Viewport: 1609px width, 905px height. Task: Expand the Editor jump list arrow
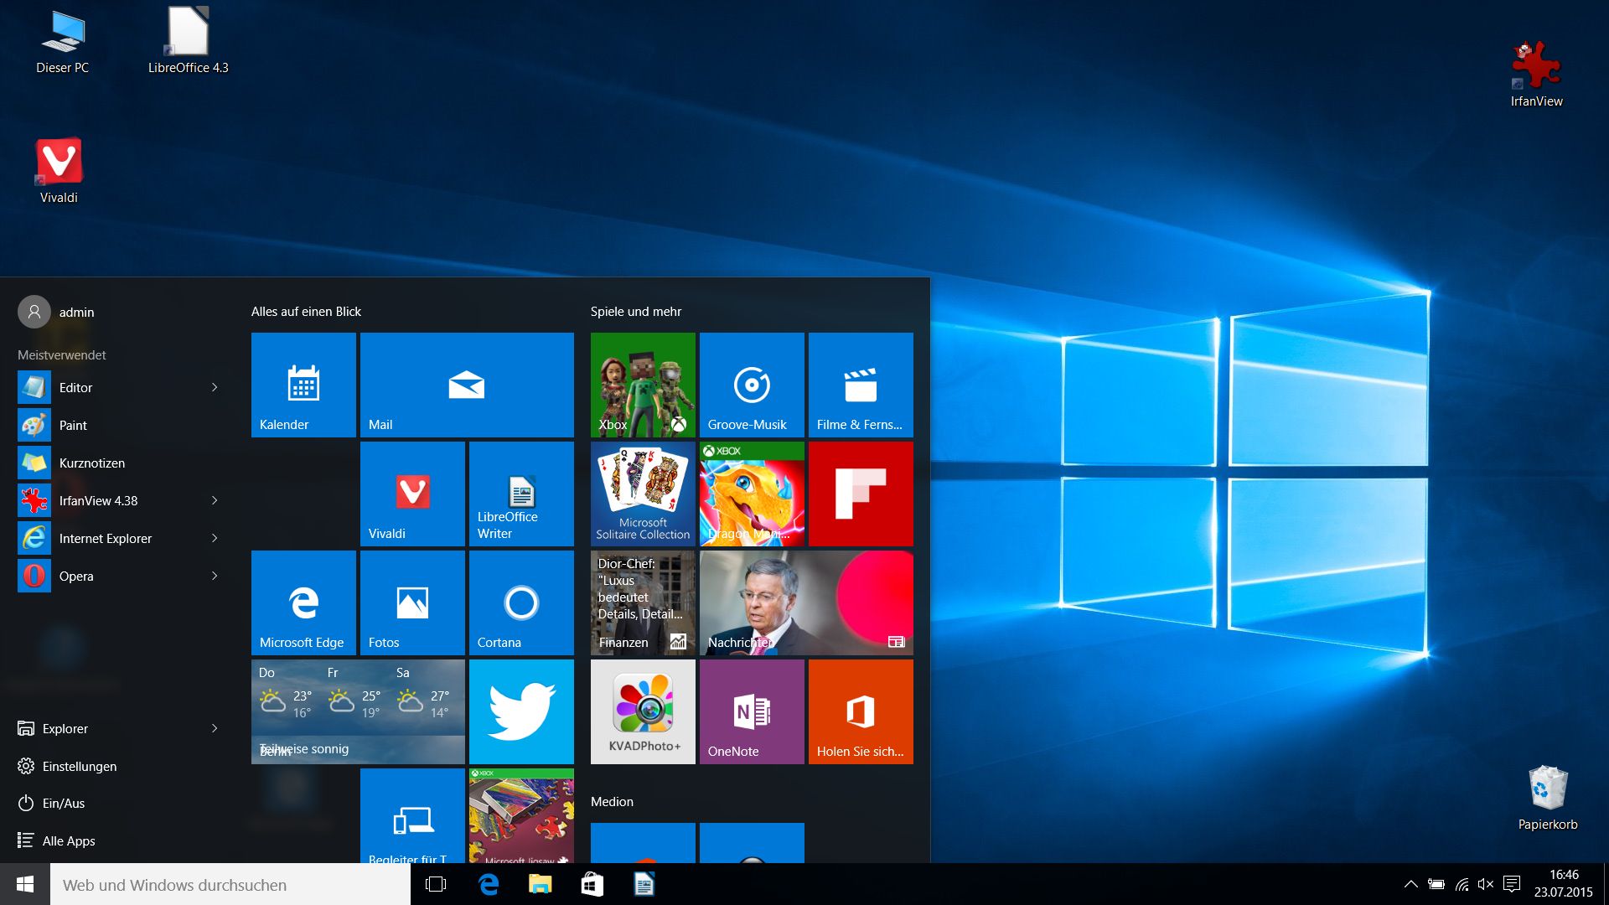pyautogui.click(x=215, y=387)
